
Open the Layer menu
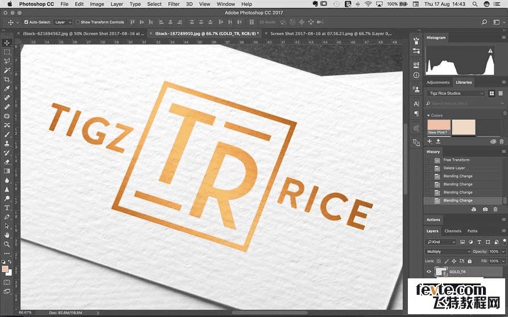pyautogui.click(x=117, y=4)
